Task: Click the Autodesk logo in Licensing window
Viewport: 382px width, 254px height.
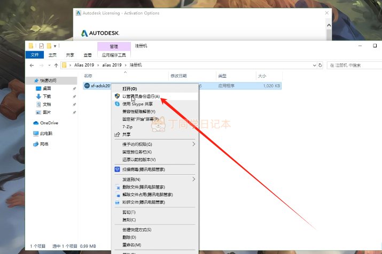Action: pos(100,33)
